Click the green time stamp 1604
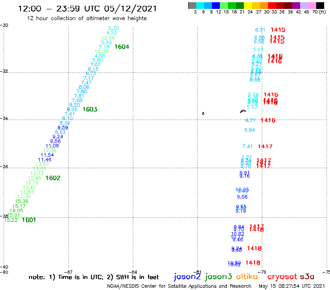Screen dimensions: 330x290 click(x=122, y=47)
